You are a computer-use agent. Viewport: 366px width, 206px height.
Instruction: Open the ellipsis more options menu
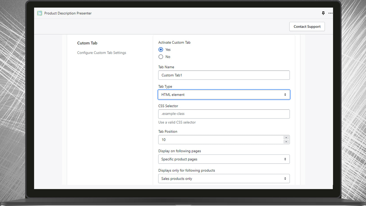tap(330, 13)
